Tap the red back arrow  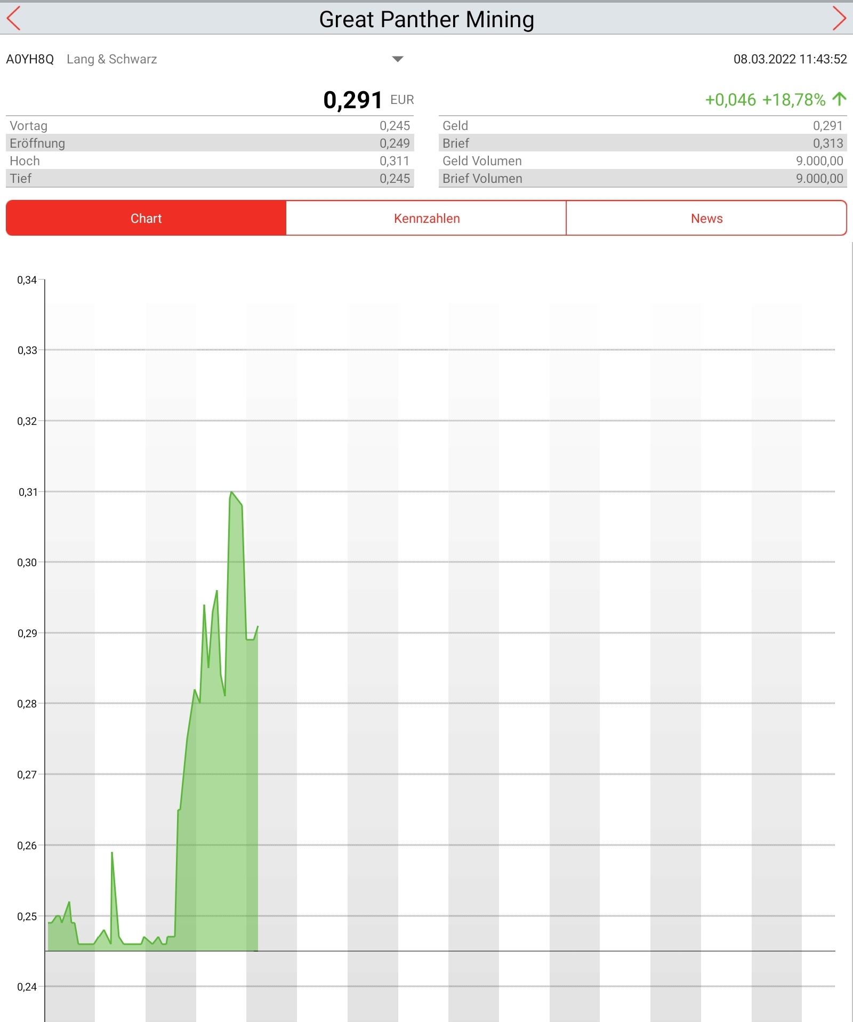pos(14,19)
